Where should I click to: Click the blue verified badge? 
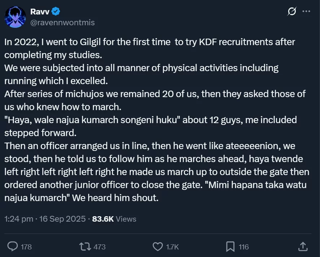[55, 12]
